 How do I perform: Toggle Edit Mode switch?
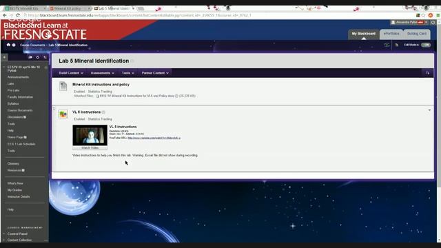(426, 45)
